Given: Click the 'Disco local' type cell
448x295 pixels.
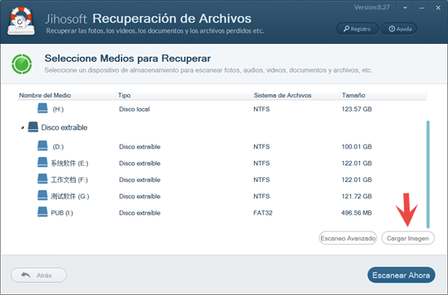Looking at the screenshot, I should coord(134,109).
